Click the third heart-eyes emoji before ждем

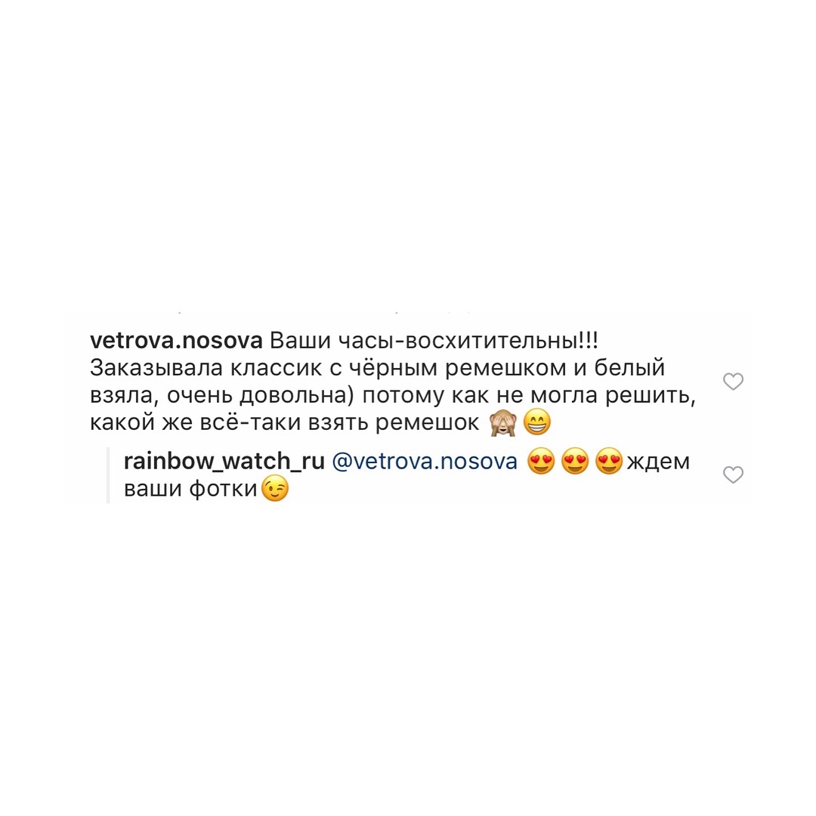coord(609,461)
